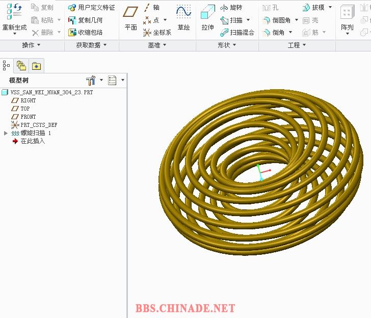Viewport: 371px width, 318px height.
Task: Click the Round (倒圆角) tool
Action: coord(276,20)
